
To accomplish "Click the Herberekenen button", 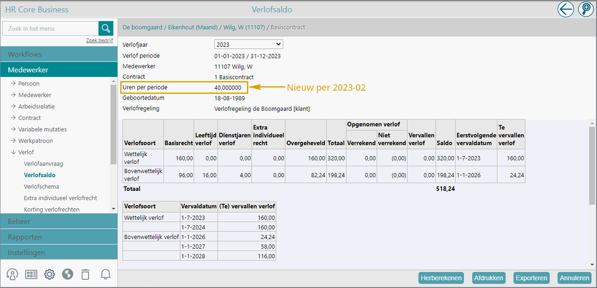I will tap(442, 278).
